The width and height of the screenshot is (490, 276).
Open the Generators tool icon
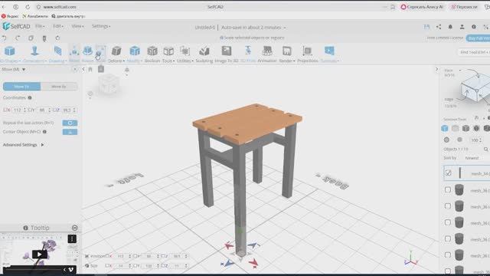click(34, 51)
